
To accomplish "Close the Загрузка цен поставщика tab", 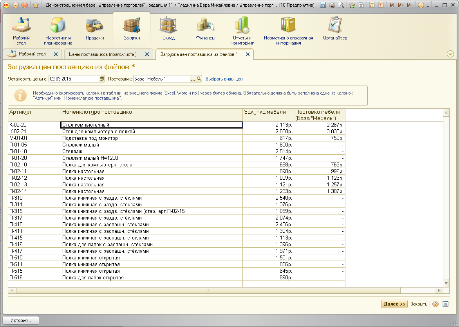I will 248,54.
